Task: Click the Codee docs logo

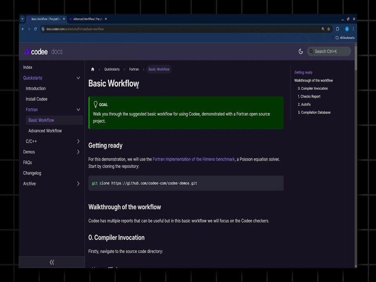Action: [x=43, y=52]
